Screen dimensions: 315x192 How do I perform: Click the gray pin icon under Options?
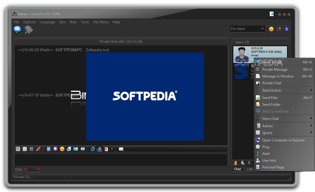click(29, 30)
